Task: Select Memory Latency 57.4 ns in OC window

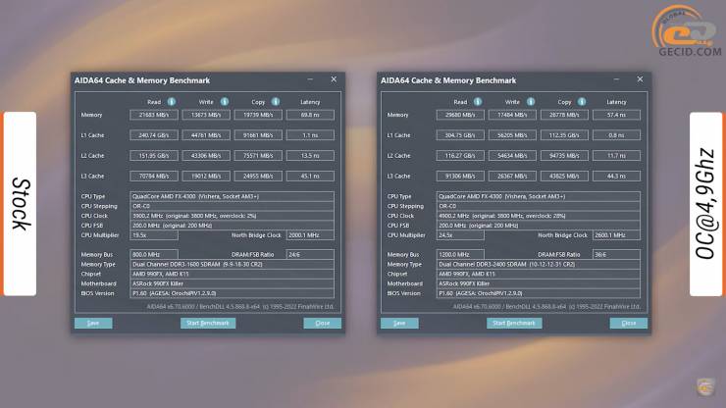Action: [616, 115]
